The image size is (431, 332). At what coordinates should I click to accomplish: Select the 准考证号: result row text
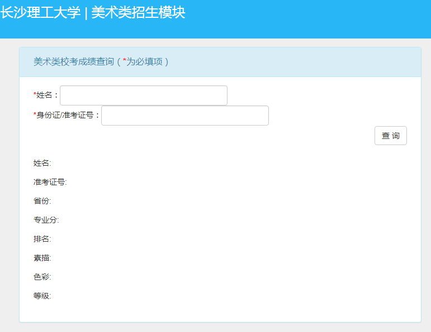(x=50, y=182)
